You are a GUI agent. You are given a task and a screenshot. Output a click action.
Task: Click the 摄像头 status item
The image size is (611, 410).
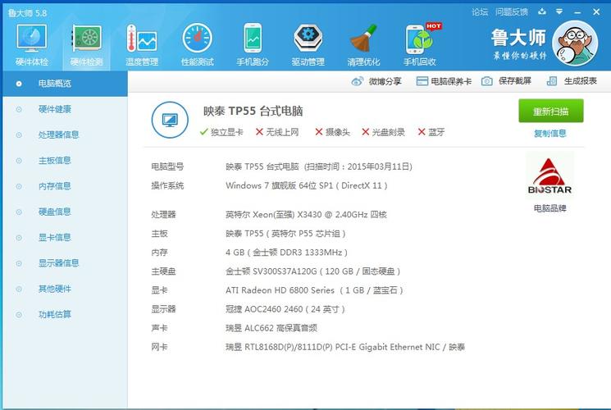click(x=332, y=132)
